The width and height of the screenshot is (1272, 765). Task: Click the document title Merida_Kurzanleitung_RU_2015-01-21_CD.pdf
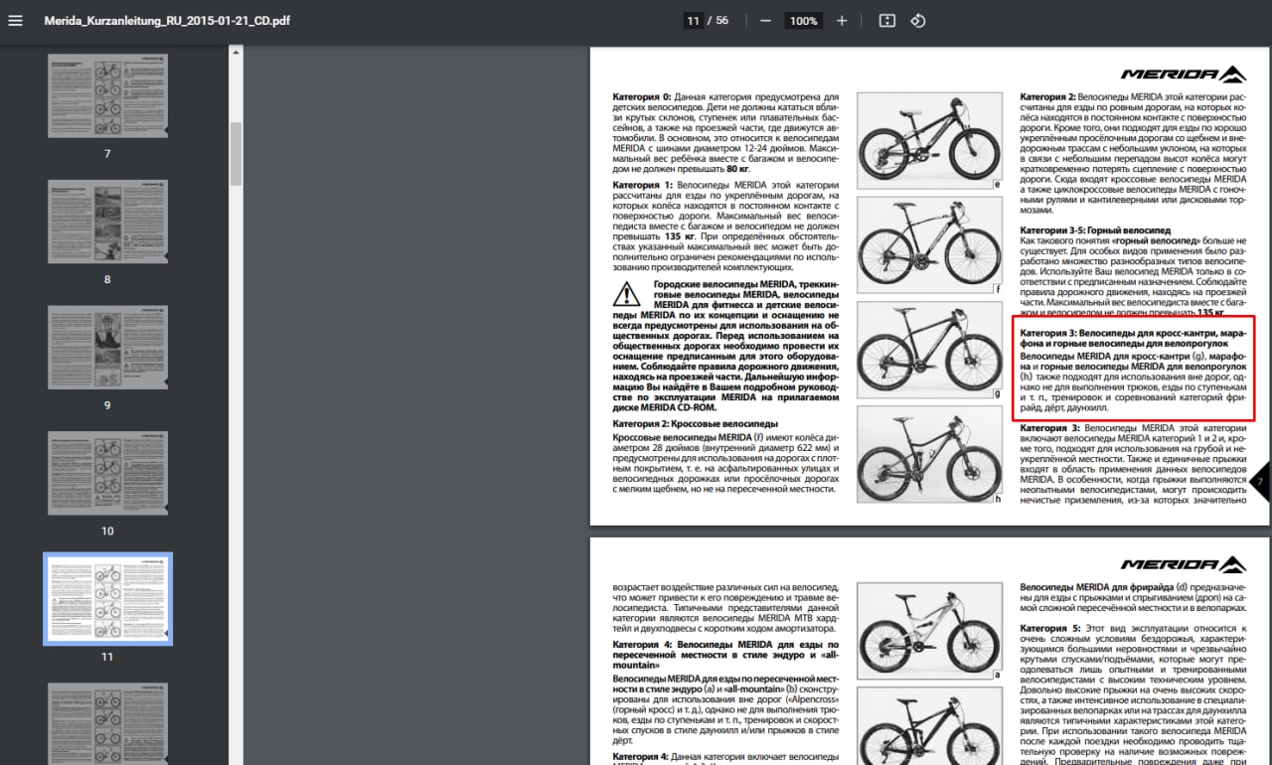pyautogui.click(x=167, y=21)
